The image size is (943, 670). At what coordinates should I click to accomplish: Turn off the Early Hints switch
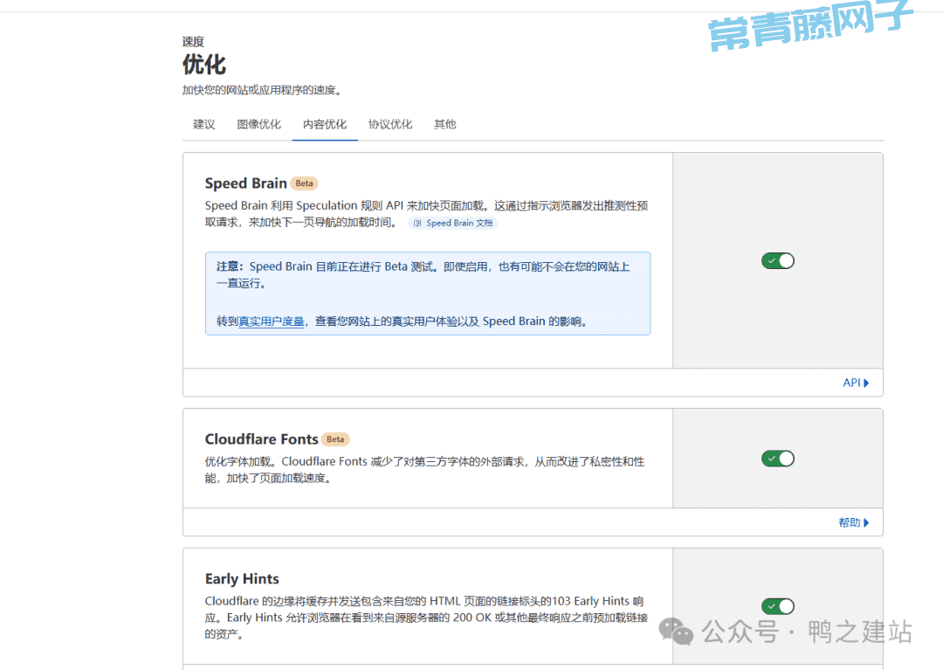tap(778, 606)
